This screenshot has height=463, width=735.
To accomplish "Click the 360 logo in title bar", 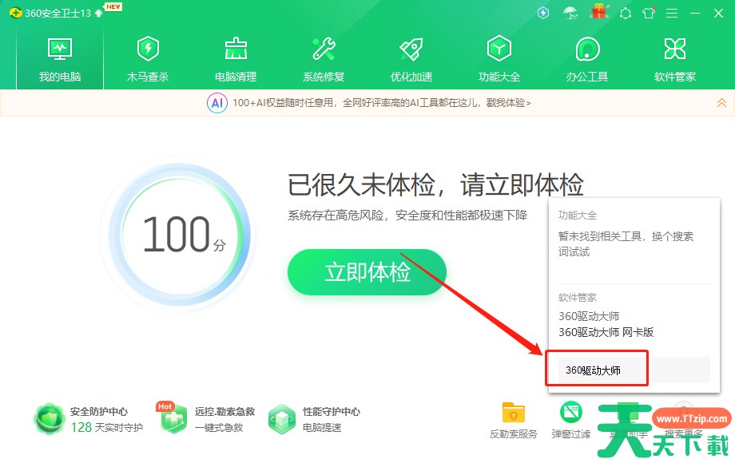I will pos(15,13).
